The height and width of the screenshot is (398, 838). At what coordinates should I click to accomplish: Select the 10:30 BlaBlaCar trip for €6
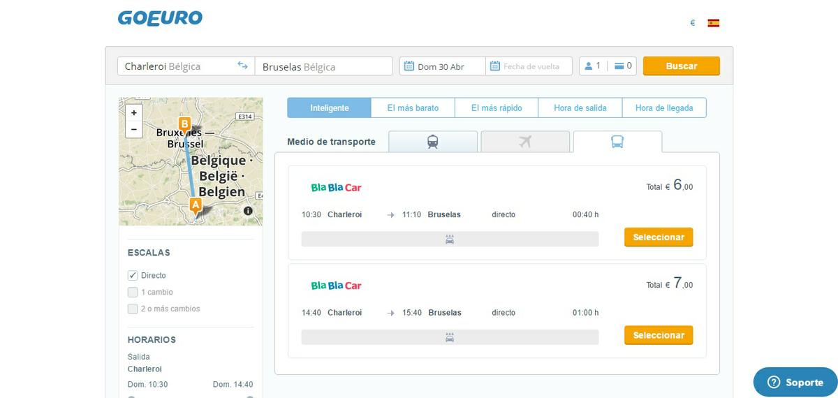658,237
